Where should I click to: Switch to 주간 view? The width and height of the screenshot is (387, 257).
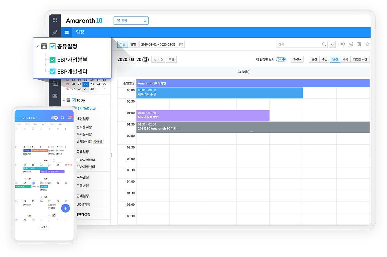pyautogui.click(x=325, y=59)
